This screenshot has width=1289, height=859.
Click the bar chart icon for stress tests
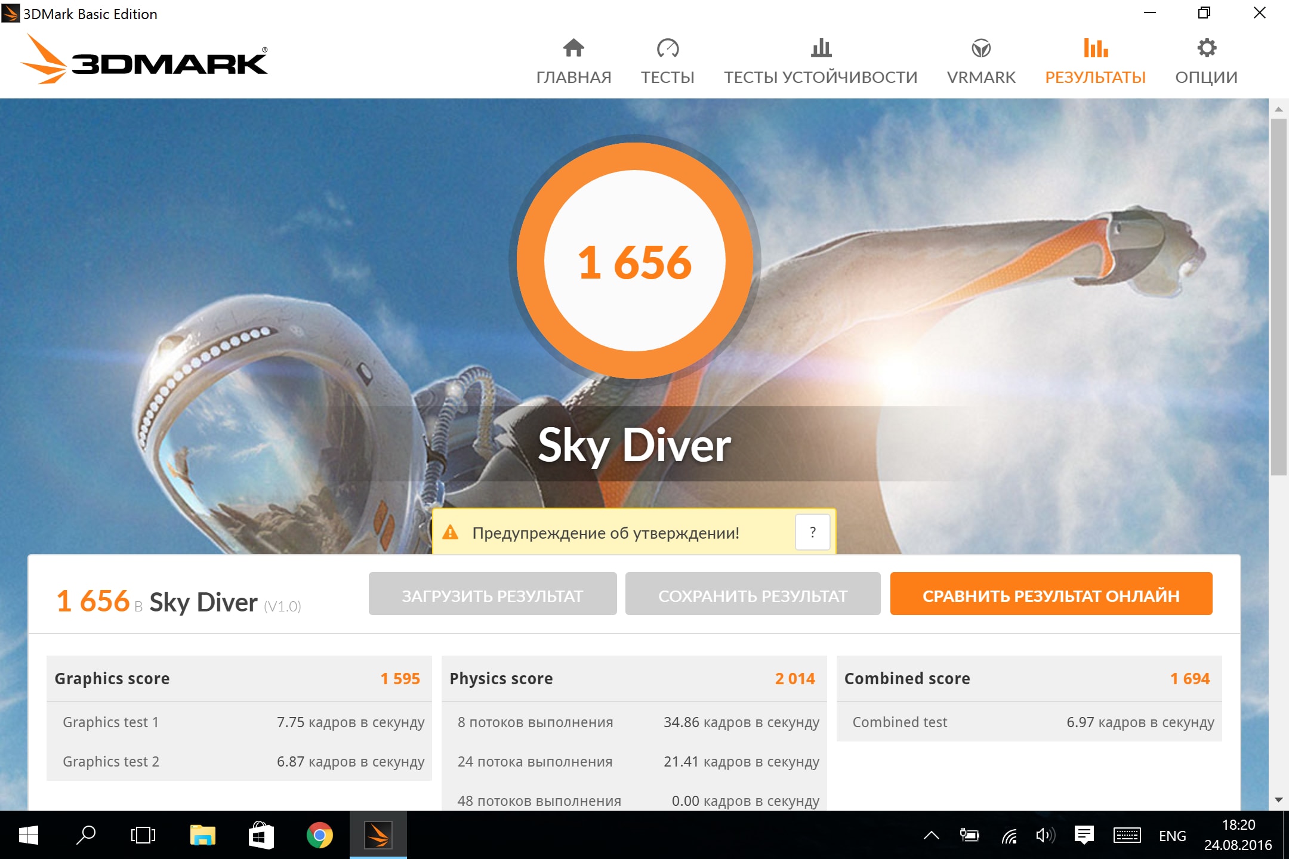[821, 48]
